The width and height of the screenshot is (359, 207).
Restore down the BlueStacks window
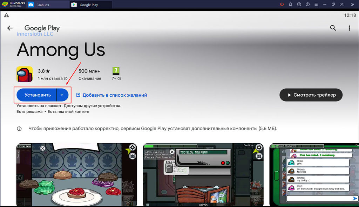(x=333, y=4)
